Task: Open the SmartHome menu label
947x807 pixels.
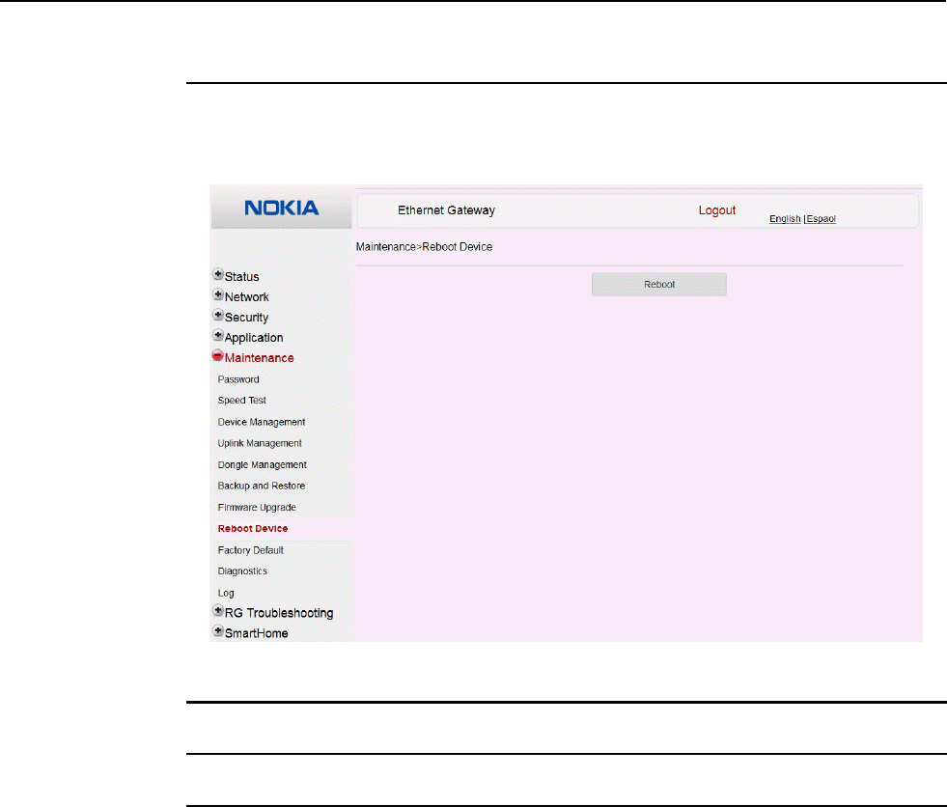Action: 256,633
